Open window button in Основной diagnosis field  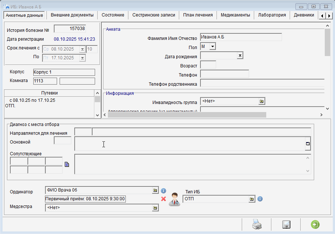point(308,144)
